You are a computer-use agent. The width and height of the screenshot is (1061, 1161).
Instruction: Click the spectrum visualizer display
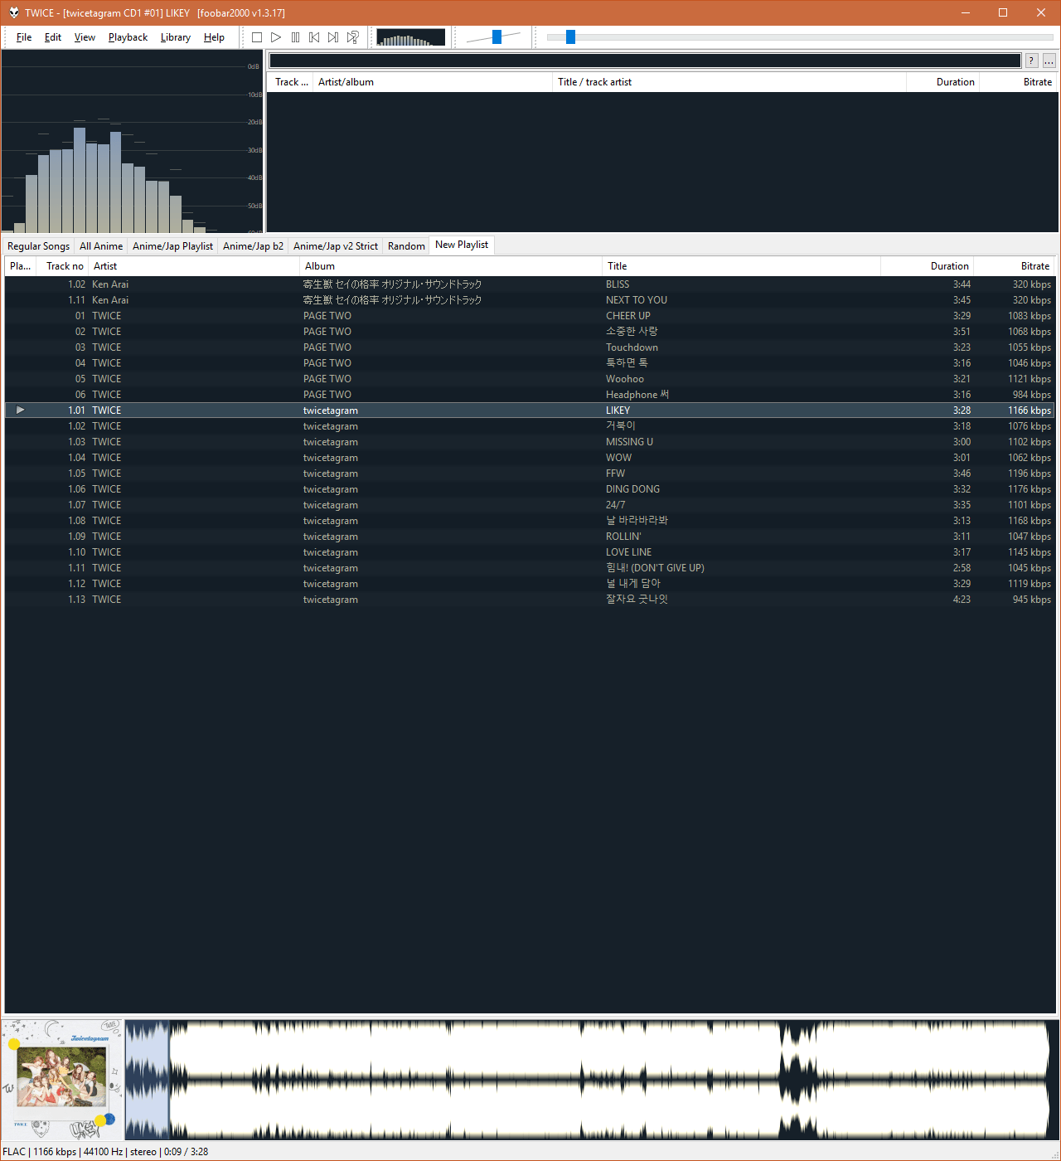pyautogui.click(x=410, y=36)
